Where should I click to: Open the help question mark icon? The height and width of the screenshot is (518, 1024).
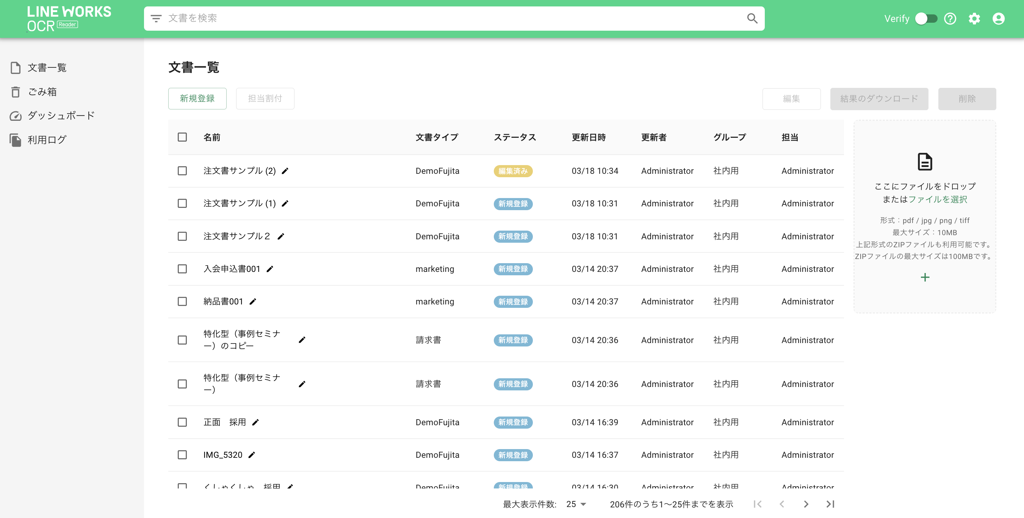950,19
